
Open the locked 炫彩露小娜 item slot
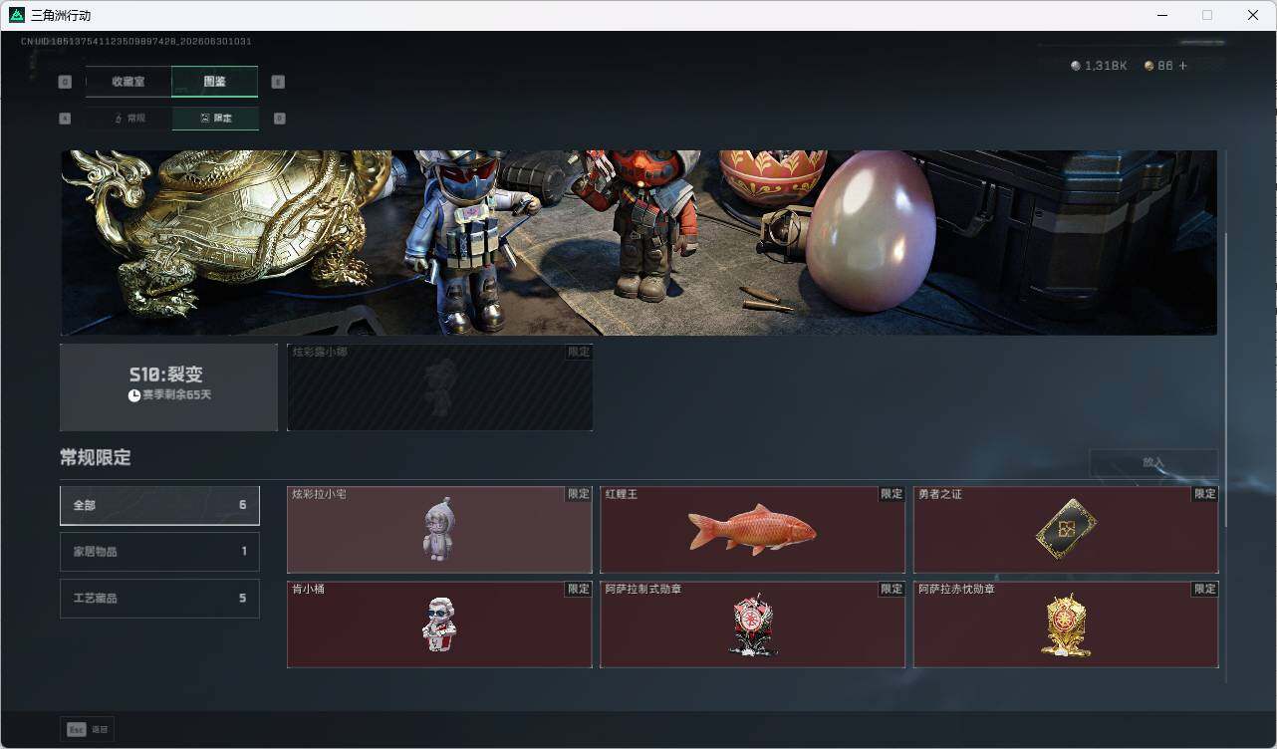[439, 387]
